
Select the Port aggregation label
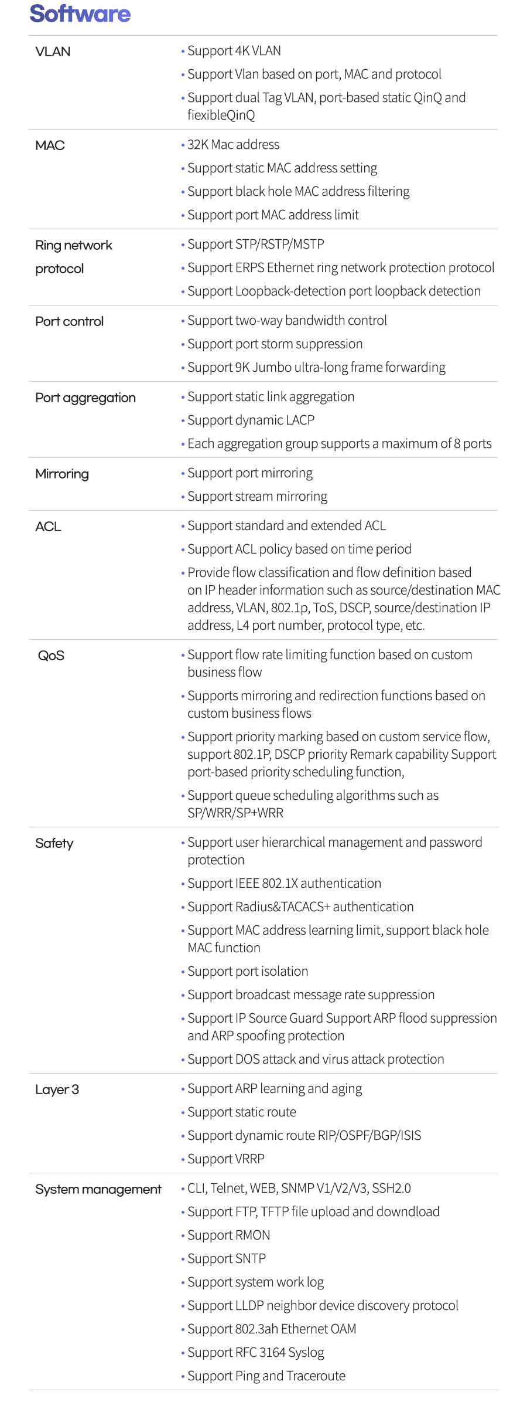[x=85, y=398]
